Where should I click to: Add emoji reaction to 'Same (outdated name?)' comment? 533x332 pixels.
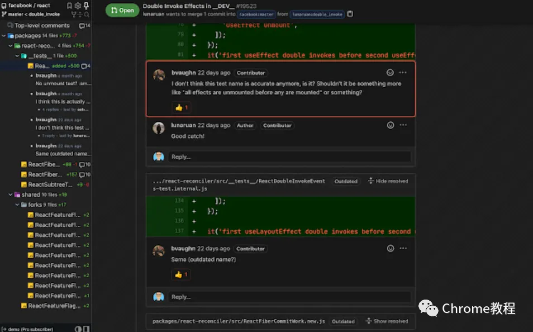click(391, 248)
